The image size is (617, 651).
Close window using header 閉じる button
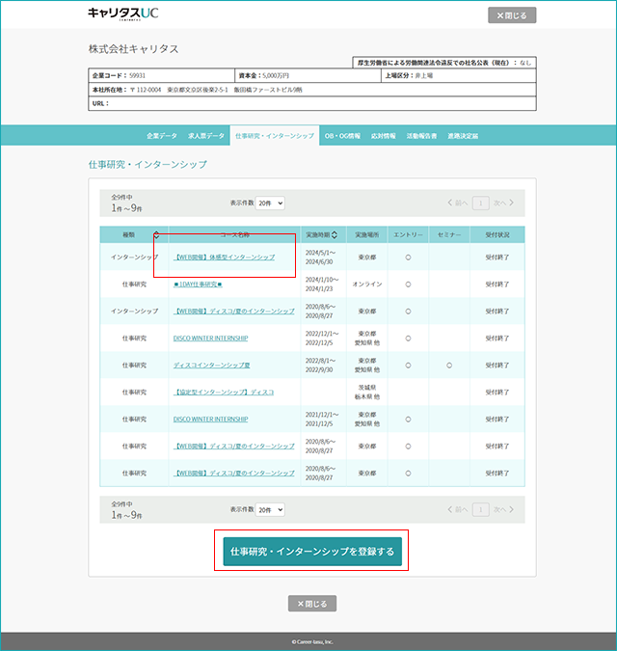pos(512,15)
